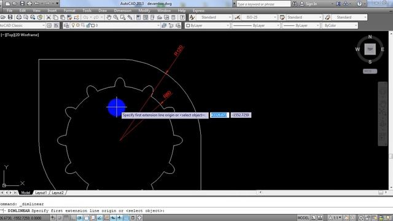
Task: Toggle Grid Display in status bar
Action: (x=66, y=218)
